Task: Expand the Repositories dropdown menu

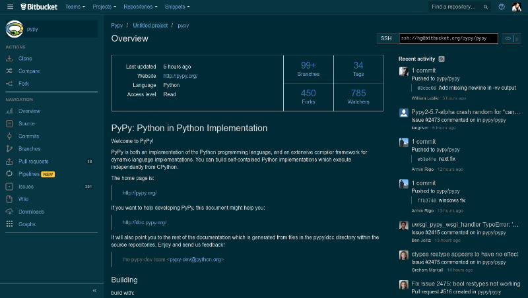Action: (x=141, y=7)
